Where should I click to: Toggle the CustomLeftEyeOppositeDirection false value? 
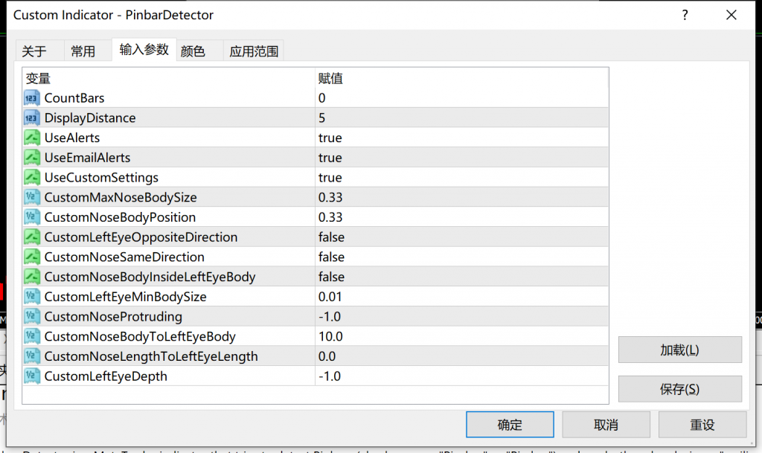coord(331,237)
